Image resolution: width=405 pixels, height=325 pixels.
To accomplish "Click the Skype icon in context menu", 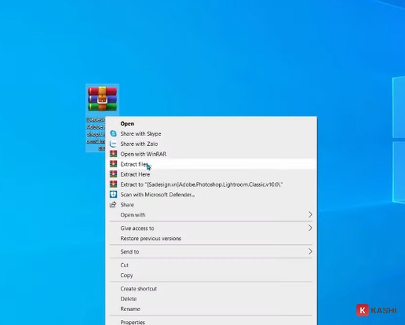I will 113,134.
